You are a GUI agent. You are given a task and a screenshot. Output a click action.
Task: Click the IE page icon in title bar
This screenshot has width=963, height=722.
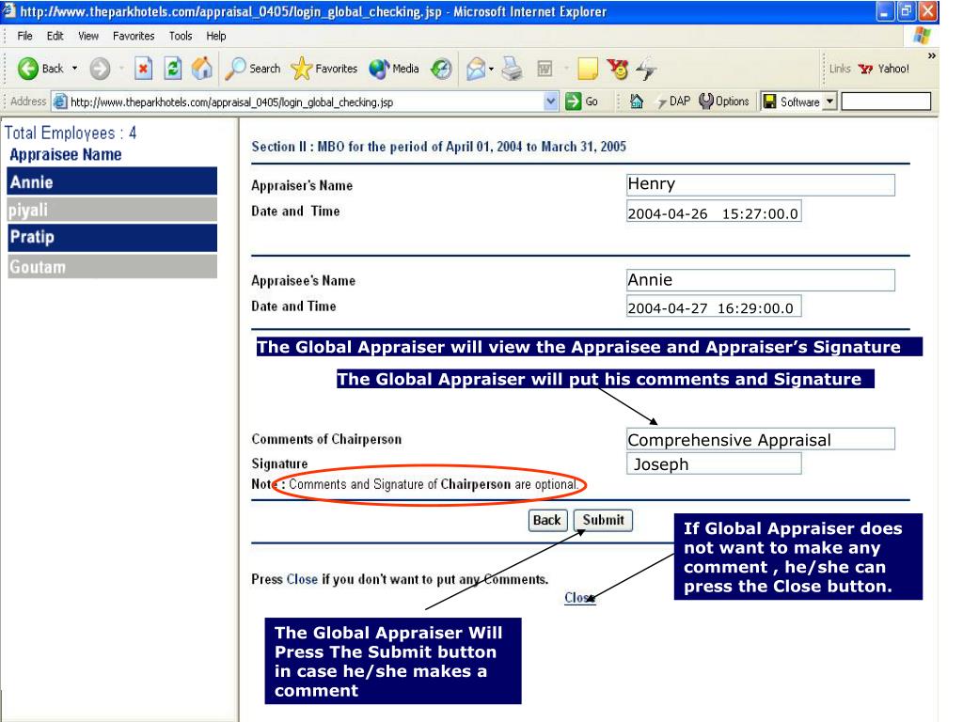(8, 11)
